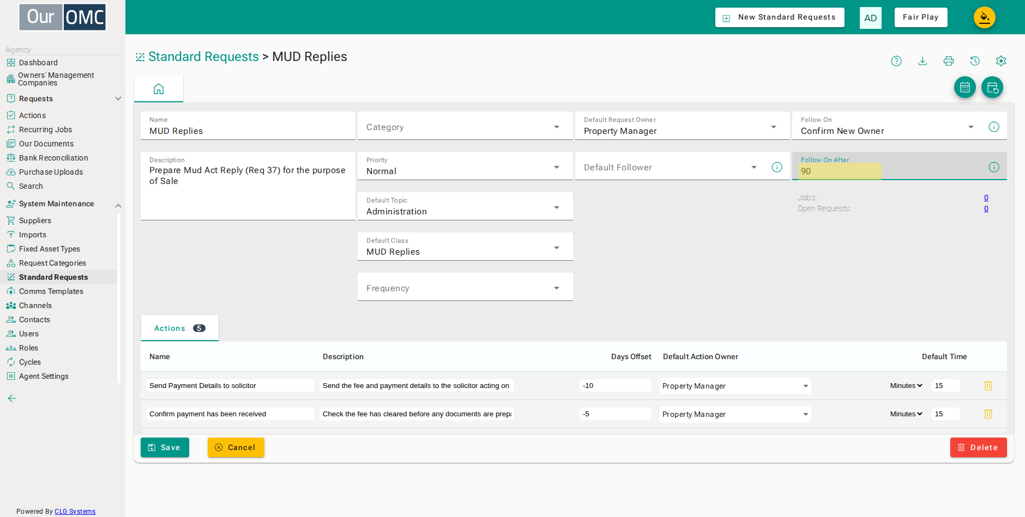Open Request Categories in sidebar
The height and width of the screenshot is (517, 1025).
click(52, 263)
